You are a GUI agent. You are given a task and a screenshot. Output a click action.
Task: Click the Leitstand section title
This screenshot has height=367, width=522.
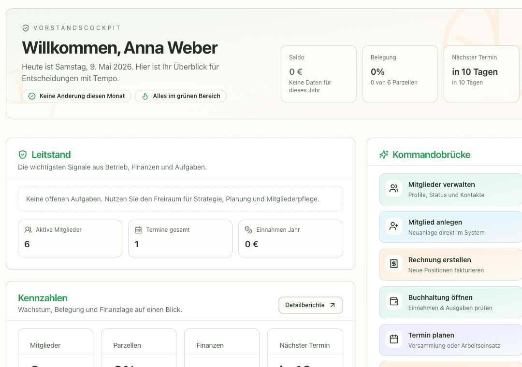[x=51, y=155]
